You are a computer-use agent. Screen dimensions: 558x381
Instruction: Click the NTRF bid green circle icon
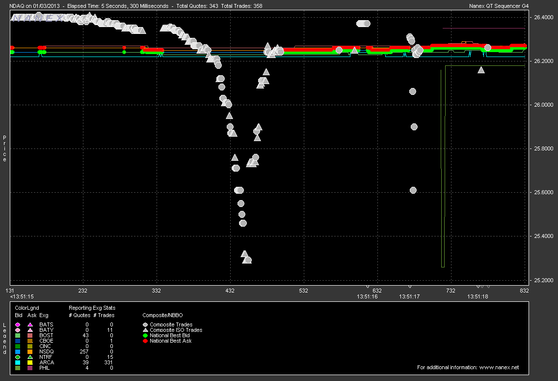pos(18,357)
